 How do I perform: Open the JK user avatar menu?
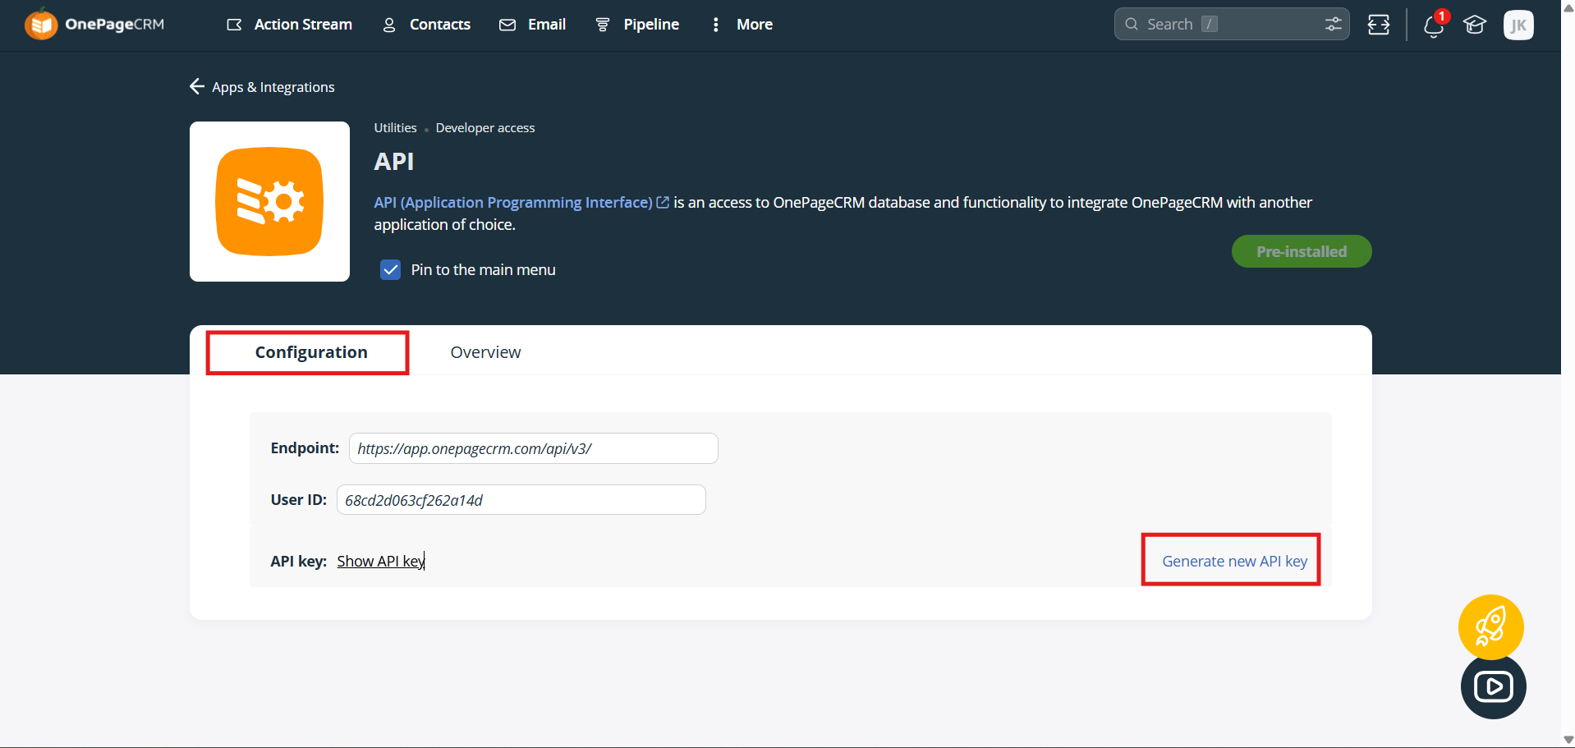[1518, 25]
